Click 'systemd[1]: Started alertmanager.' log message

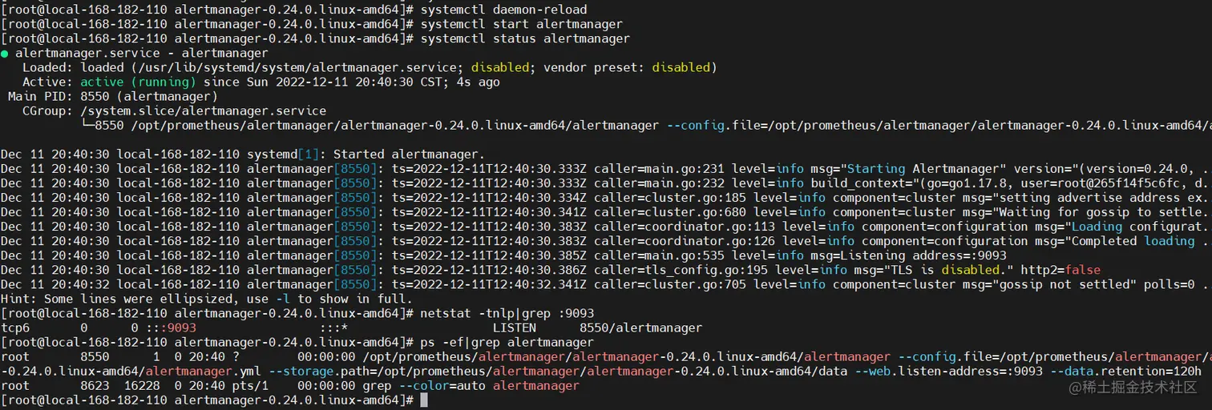coord(366,154)
